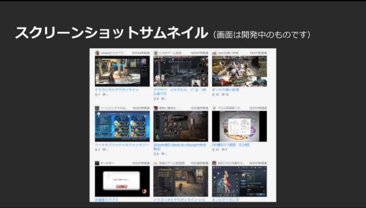This screenshot has width=366, height=208.
Task: Click the note （画面は開発中のものです）
Action: pyautogui.click(x=262, y=35)
